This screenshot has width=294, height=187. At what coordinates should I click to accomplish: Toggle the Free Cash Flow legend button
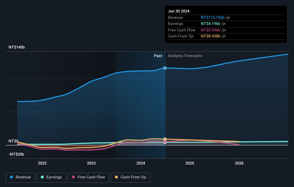tap(88, 177)
